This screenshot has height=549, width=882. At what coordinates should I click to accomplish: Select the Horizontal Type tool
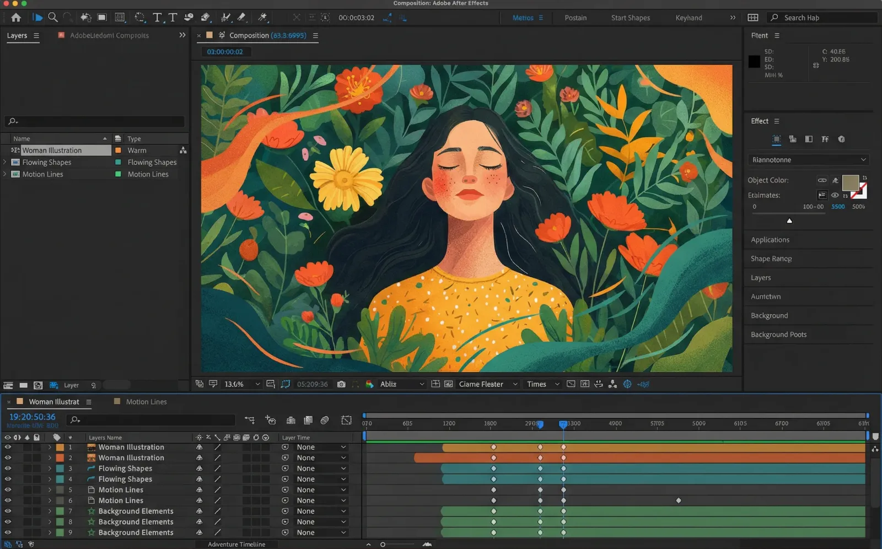click(x=157, y=17)
